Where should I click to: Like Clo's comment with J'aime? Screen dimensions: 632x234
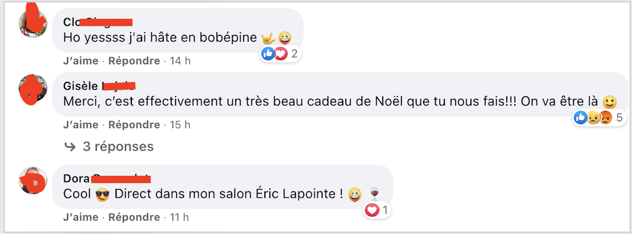point(81,61)
